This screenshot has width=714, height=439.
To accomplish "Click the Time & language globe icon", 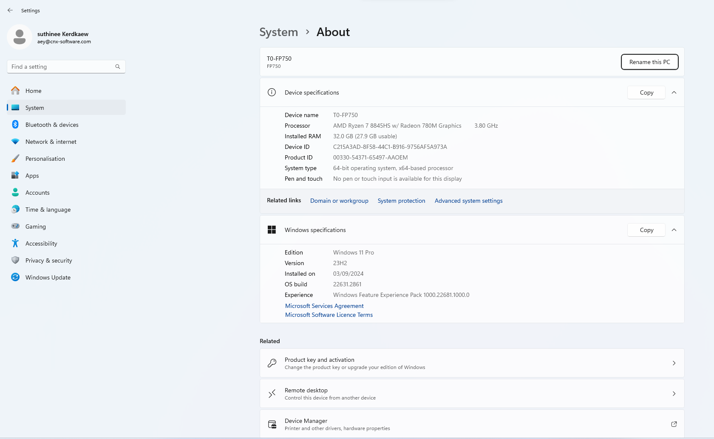I will click(15, 209).
